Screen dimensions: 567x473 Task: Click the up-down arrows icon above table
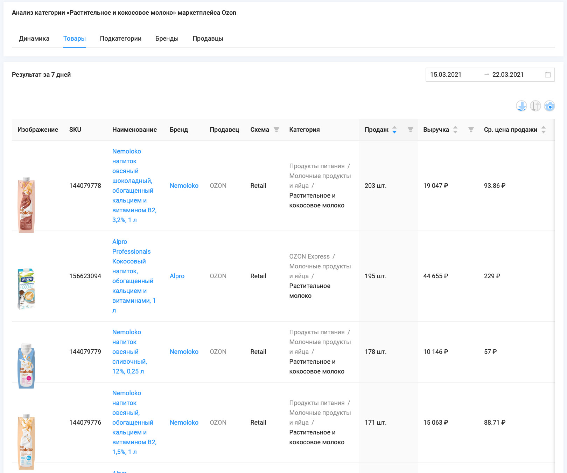click(x=535, y=106)
